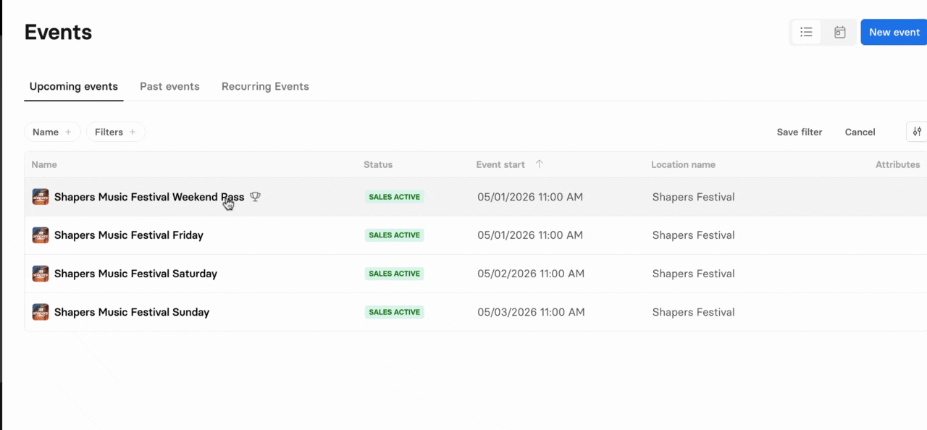Expand the Filters dropdown chip
Viewport: 927px width, 430px height.
(x=109, y=132)
